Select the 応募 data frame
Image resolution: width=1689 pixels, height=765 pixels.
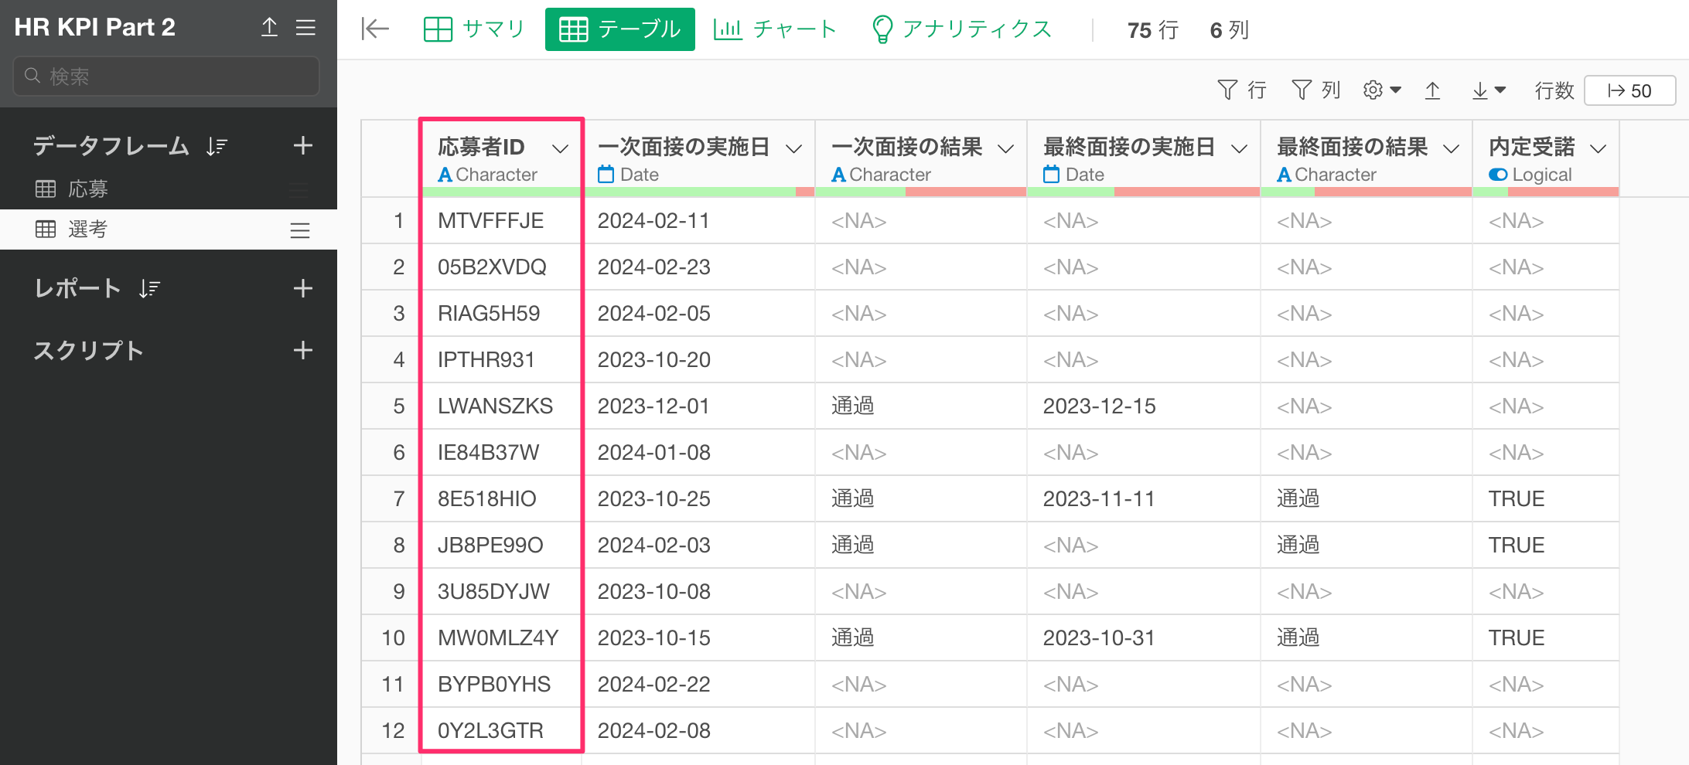click(x=169, y=189)
